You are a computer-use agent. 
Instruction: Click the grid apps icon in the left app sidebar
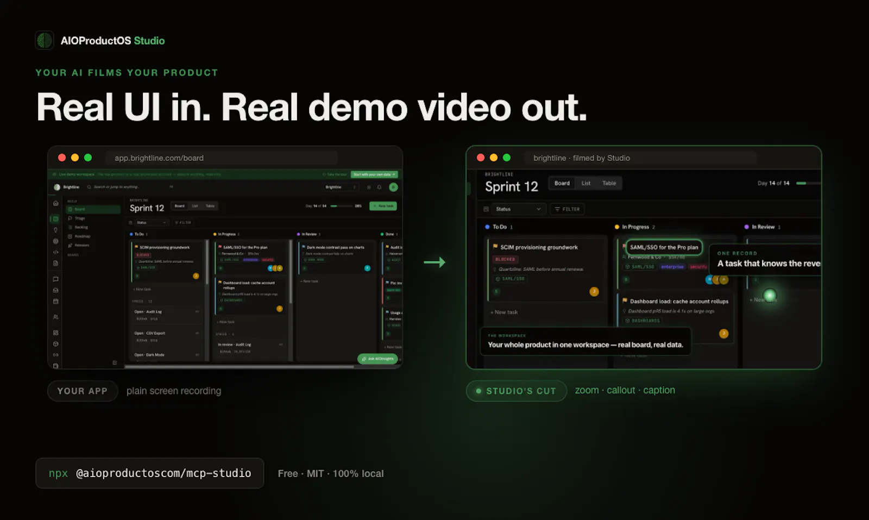tap(55, 333)
